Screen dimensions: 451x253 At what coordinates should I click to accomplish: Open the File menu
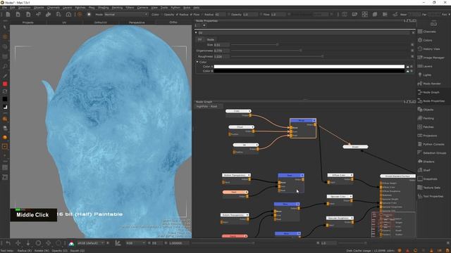tap(4, 8)
